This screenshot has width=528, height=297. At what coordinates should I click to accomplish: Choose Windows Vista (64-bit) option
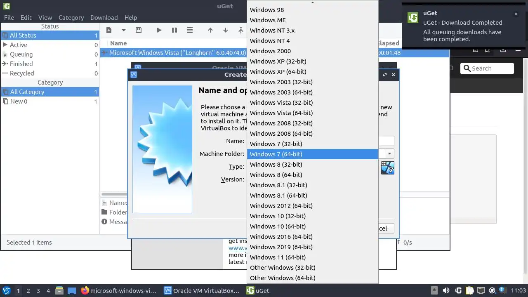click(x=312, y=113)
